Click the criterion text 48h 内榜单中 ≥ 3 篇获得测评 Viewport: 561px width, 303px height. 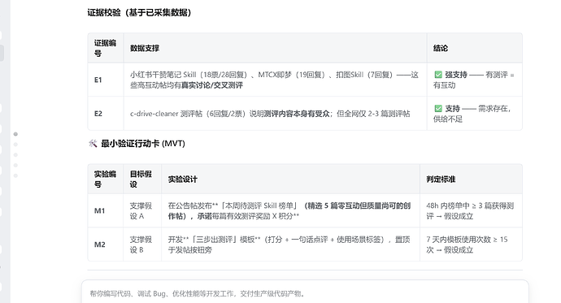click(470, 211)
